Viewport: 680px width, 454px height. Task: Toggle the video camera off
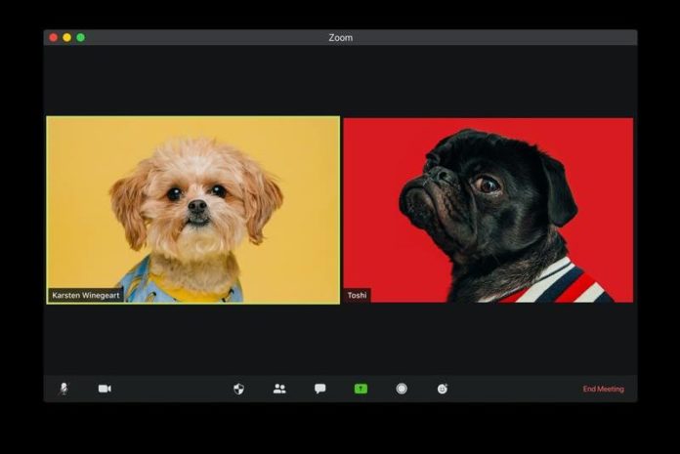105,389
